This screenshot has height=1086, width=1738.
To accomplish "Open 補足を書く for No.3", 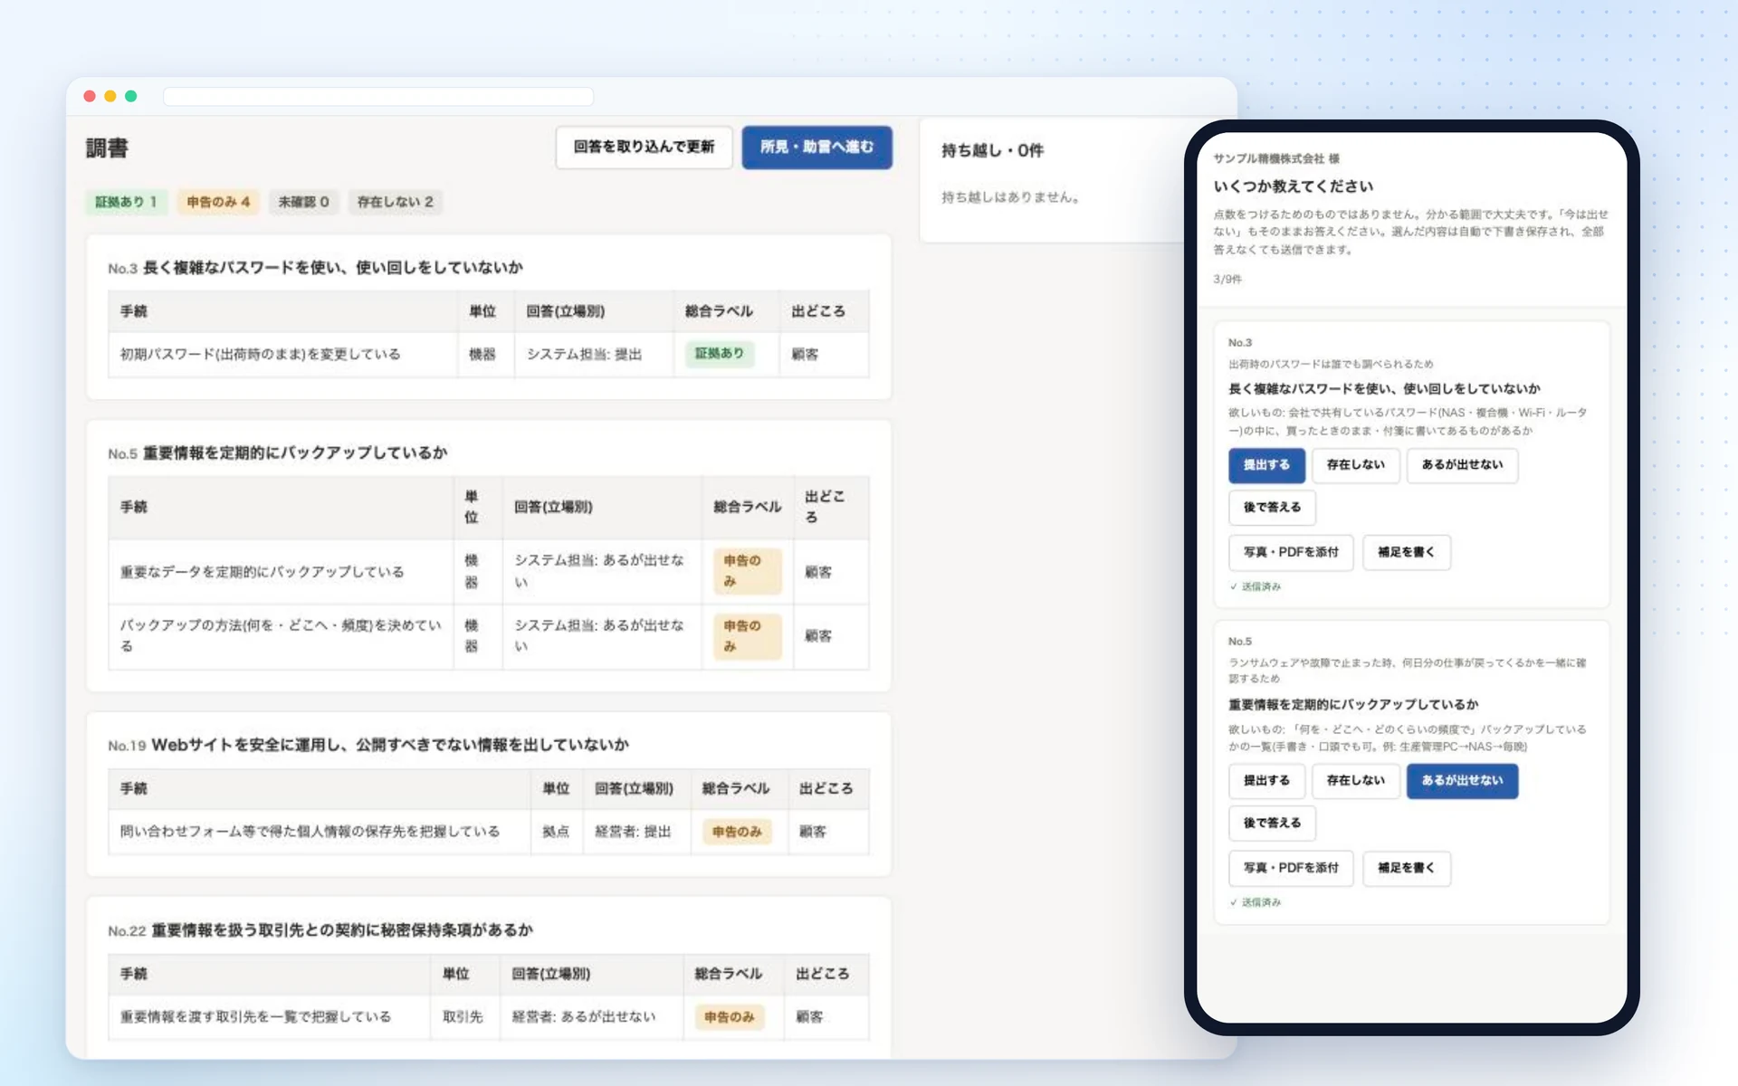I will [x=1407, y=552].
